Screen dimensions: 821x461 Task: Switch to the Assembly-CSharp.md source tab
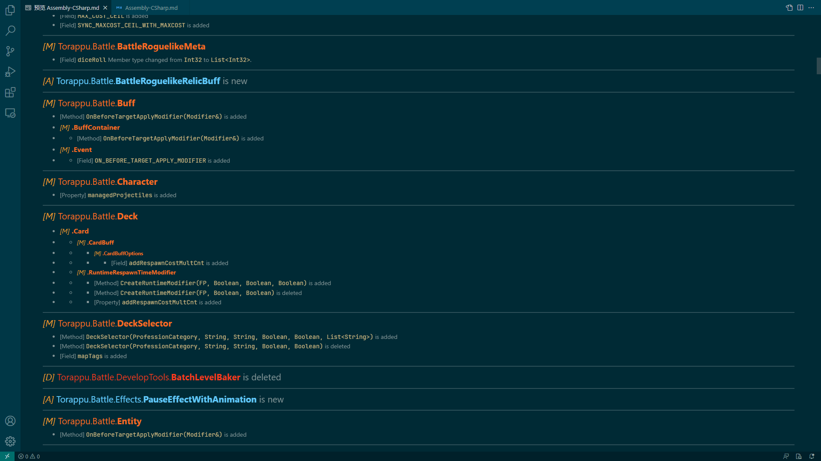point(151,8)
